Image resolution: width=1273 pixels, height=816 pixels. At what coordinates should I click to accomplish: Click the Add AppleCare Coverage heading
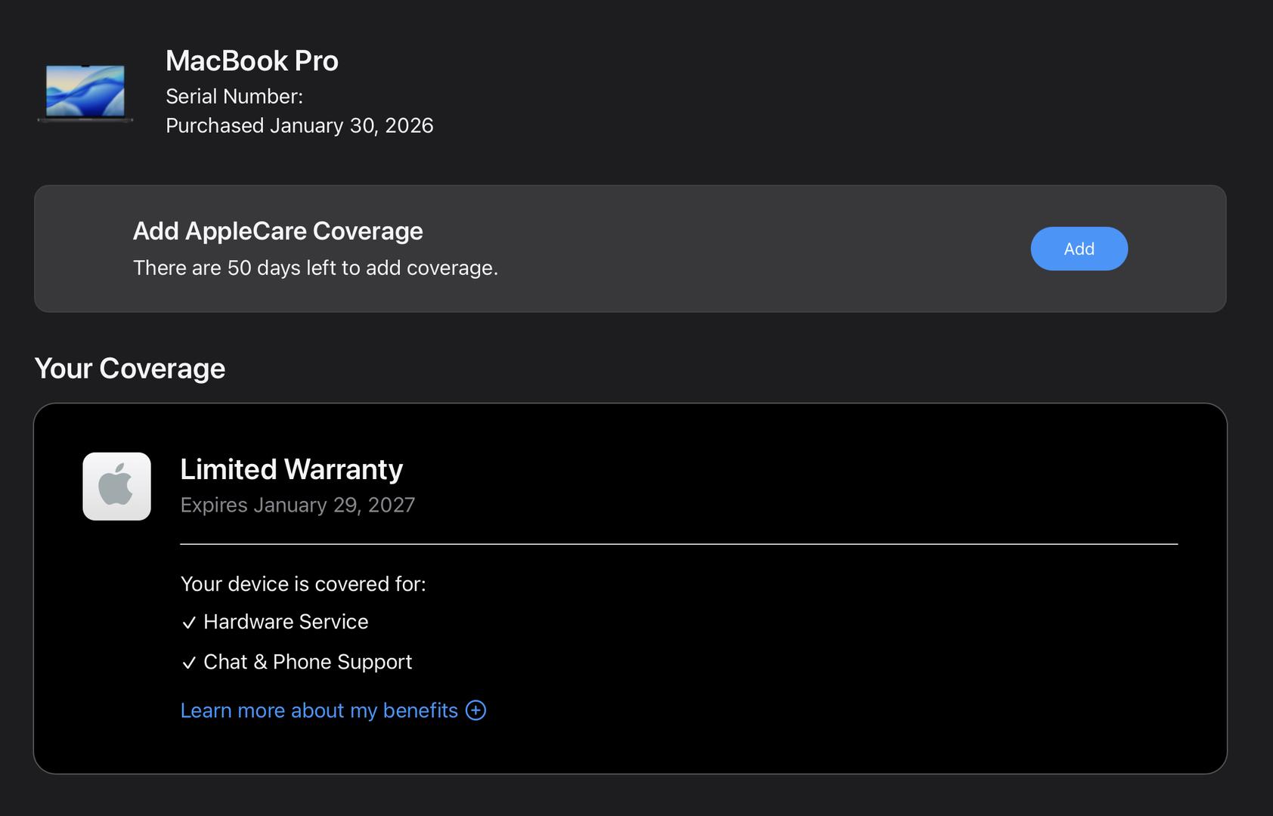[277, 231]
